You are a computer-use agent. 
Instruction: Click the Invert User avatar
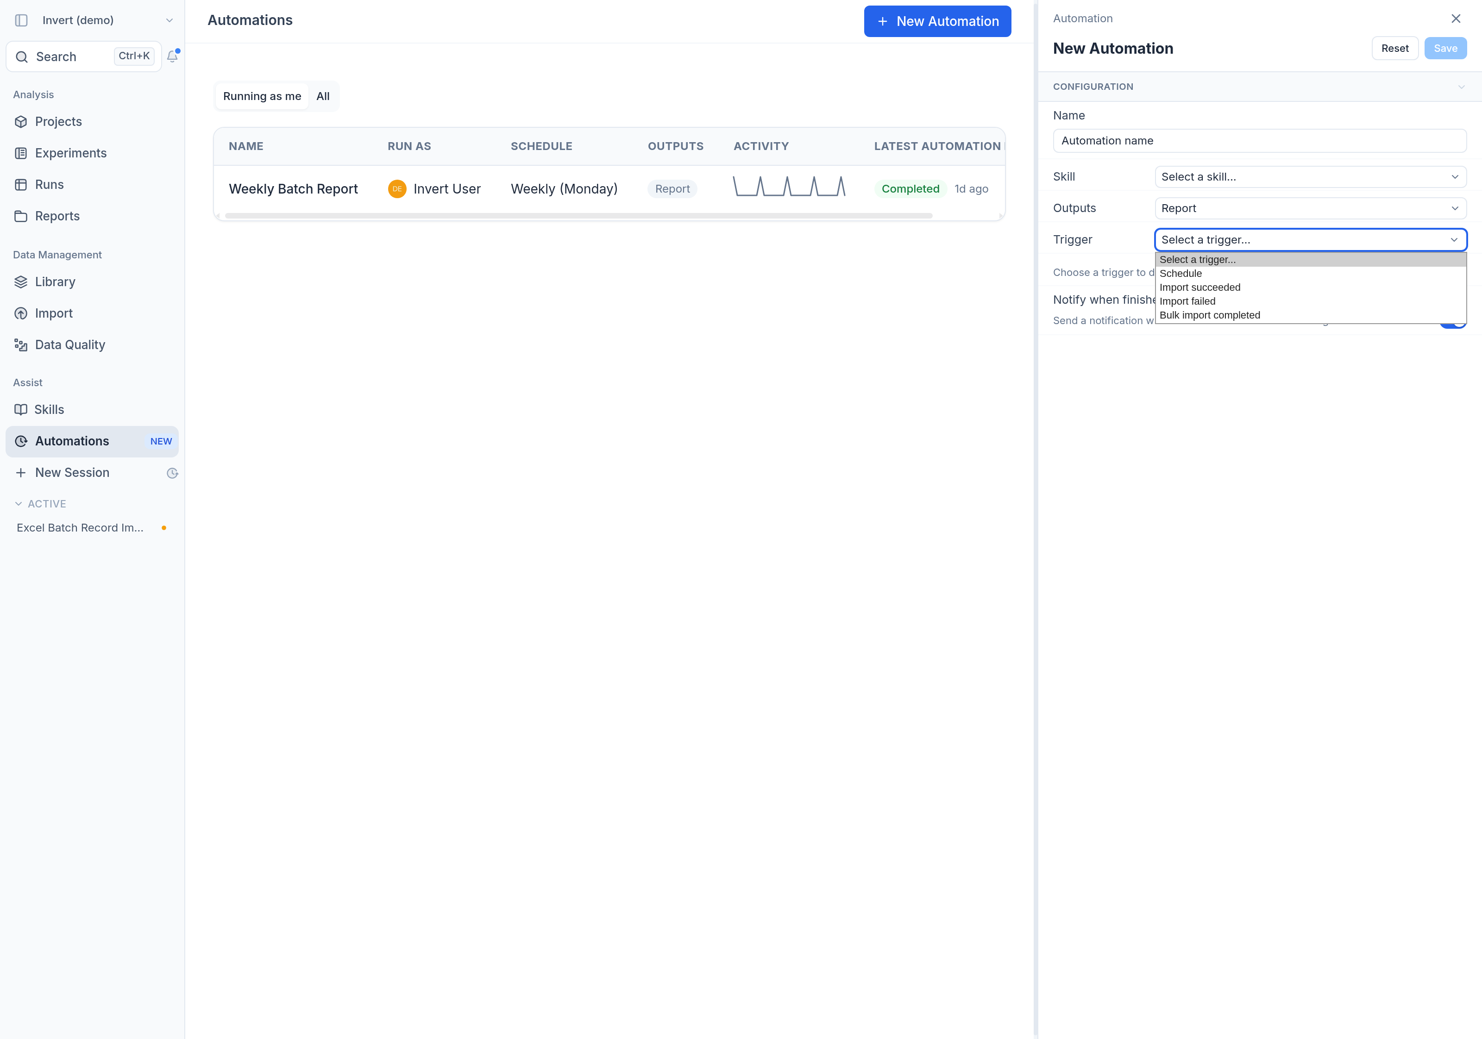point(397,189)
